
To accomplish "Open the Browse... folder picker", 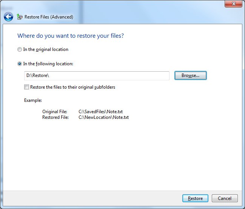I will pyautogui.click(x=191, y=75).
